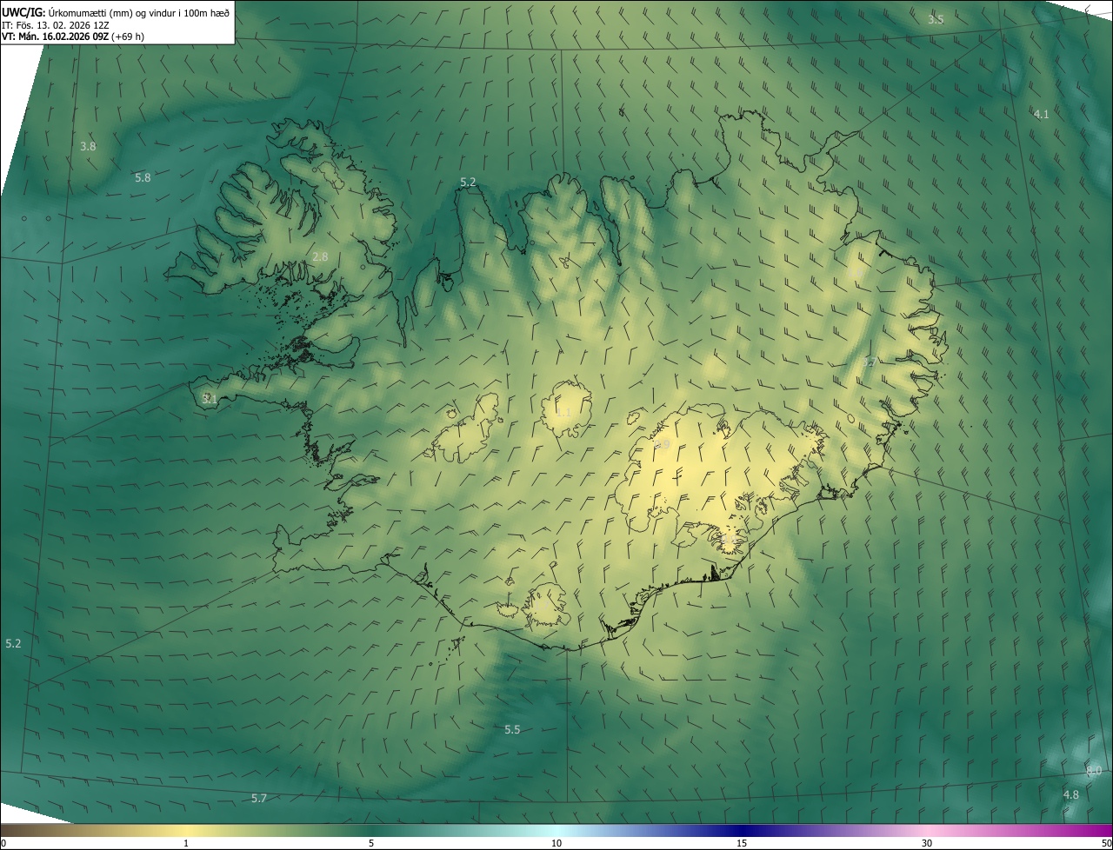Click the 5.2 label off the north coast

click(468, 182)
